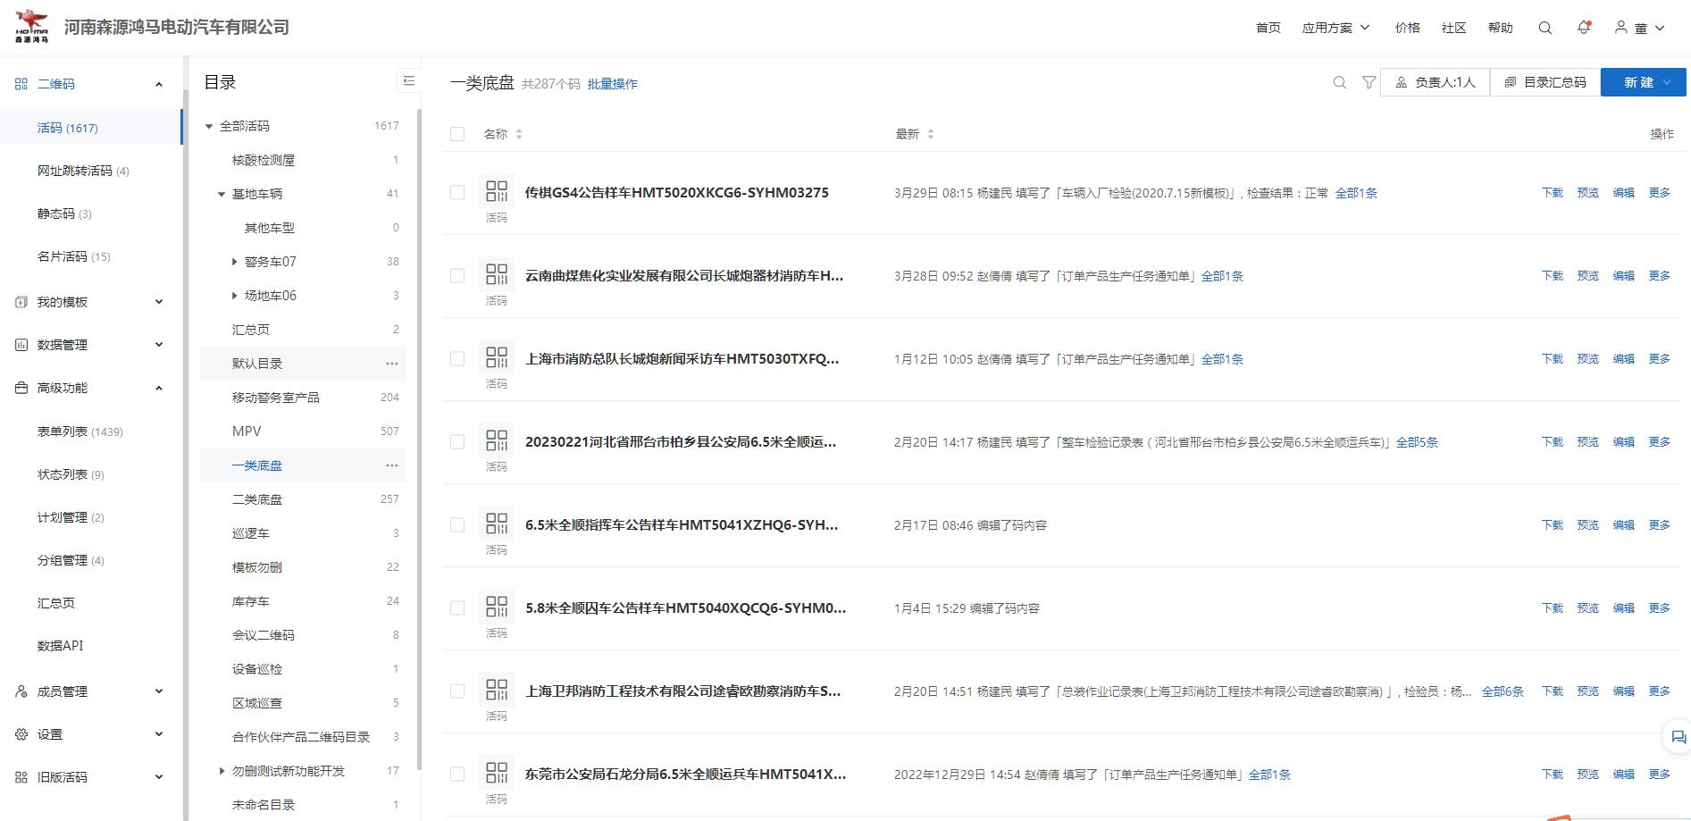Select 帮助 in the top menu

1501,28
